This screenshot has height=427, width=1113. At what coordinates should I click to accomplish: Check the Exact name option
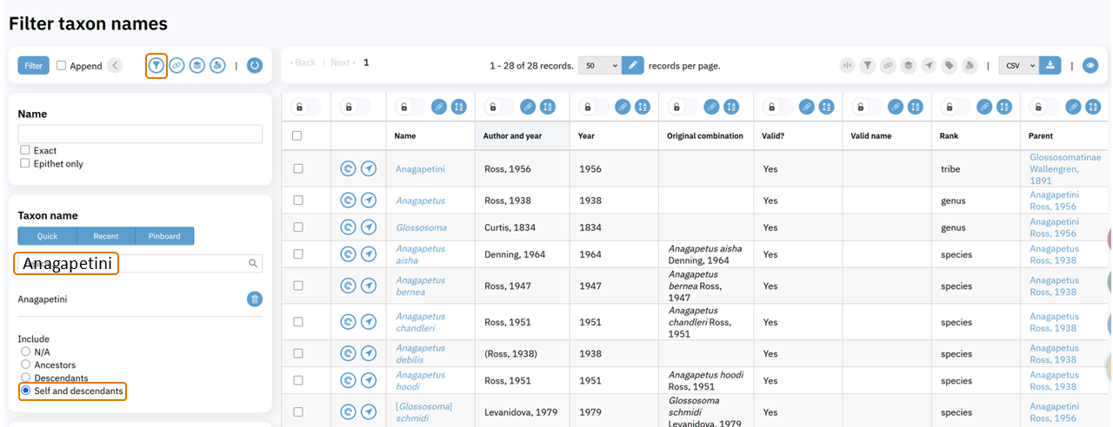(25, 150)
